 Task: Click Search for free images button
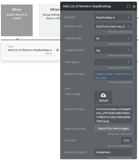pos(113,128)
